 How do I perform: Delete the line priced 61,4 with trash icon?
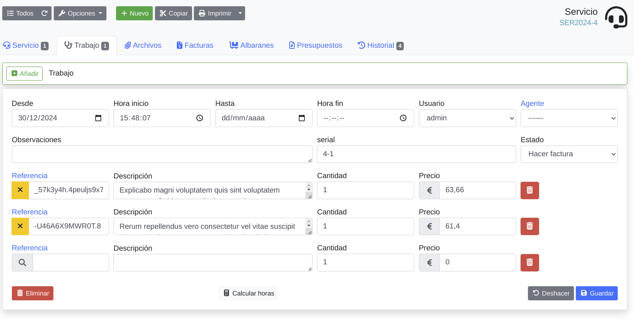pyautogui.click(x=529, y=226)
